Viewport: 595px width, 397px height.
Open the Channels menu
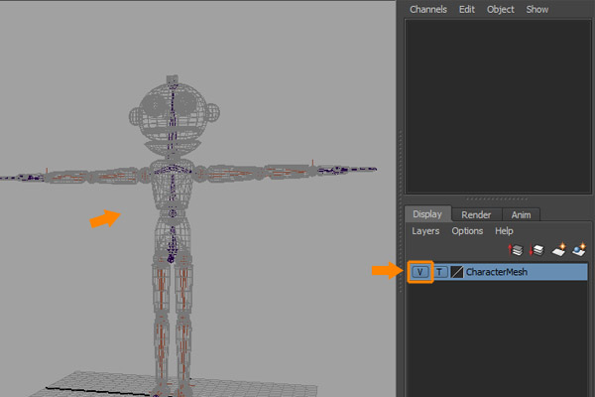coord(428,9)
